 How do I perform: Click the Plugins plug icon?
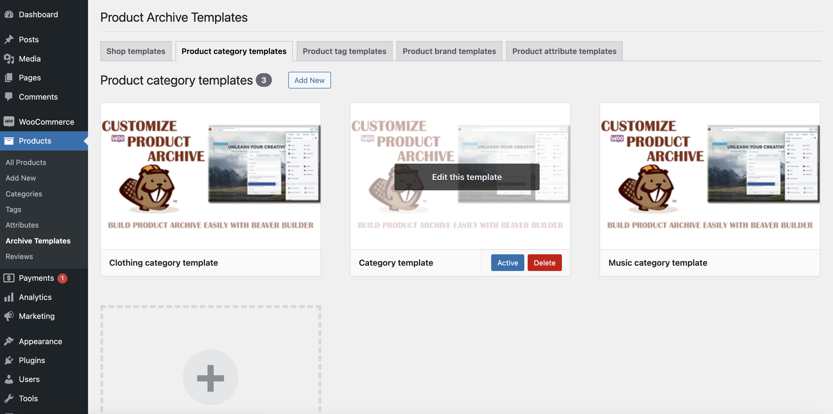click(9, 360)
